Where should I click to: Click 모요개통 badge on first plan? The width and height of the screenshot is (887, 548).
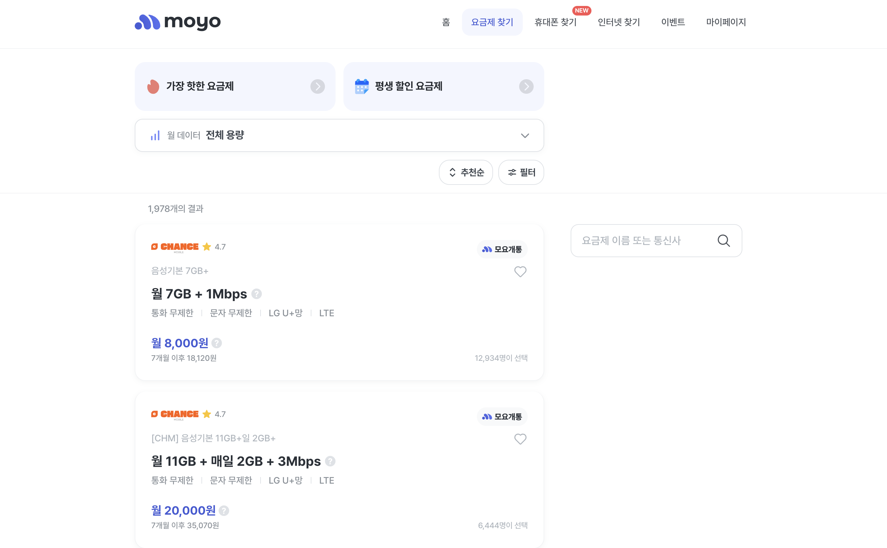(502, 249)
